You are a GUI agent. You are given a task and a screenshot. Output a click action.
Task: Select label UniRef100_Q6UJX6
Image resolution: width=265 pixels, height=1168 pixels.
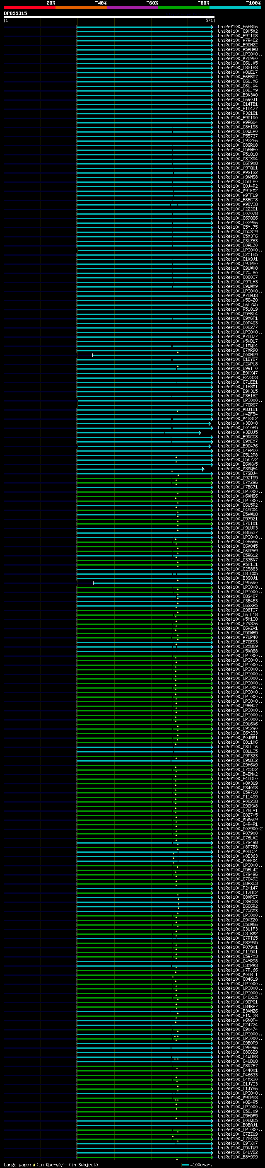click(238, 82)
